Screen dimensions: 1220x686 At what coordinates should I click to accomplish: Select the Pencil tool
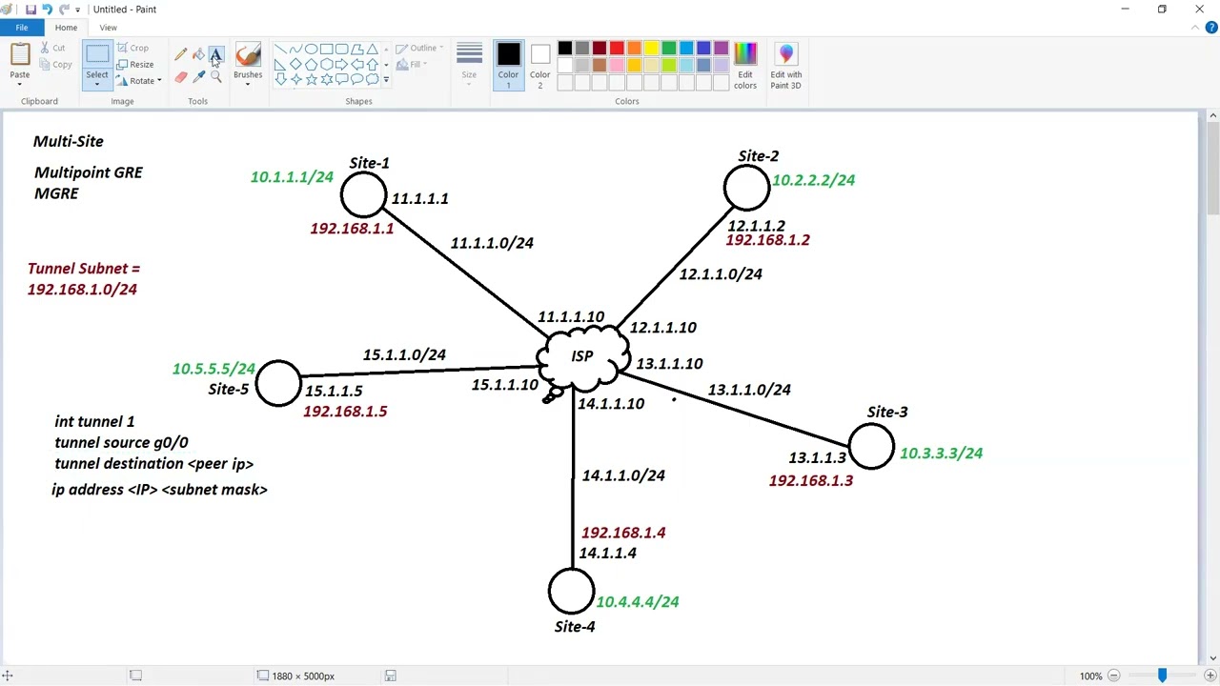pyautogui.click(x=181, y=54)
